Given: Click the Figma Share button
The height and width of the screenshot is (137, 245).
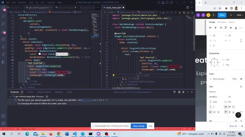Looking at the screenshot, I should 222,15.
